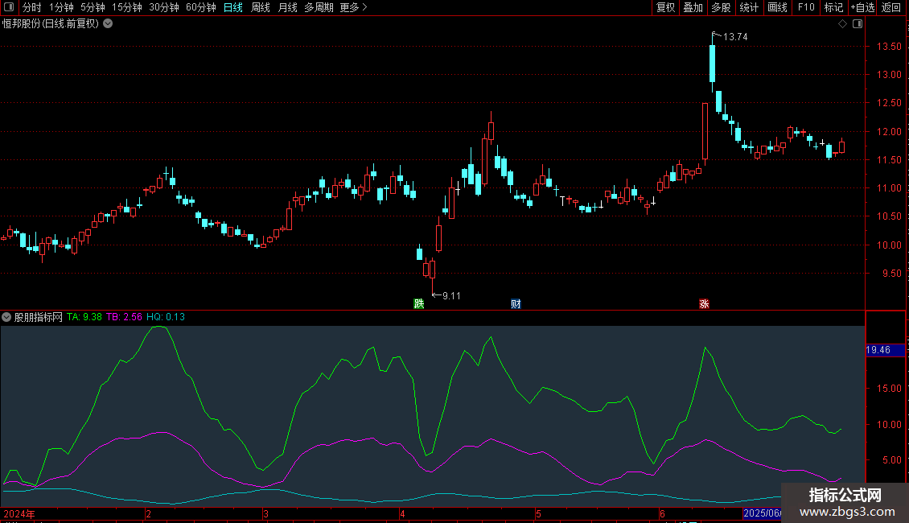Add stock via +自选 button
The width and height of the screenshot is (909, 523).
862,7
